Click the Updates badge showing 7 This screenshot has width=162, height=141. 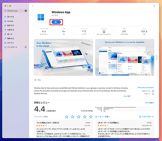coord(26,47)
